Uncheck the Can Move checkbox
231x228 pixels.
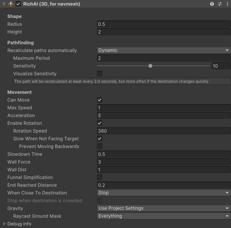[100, 100]
